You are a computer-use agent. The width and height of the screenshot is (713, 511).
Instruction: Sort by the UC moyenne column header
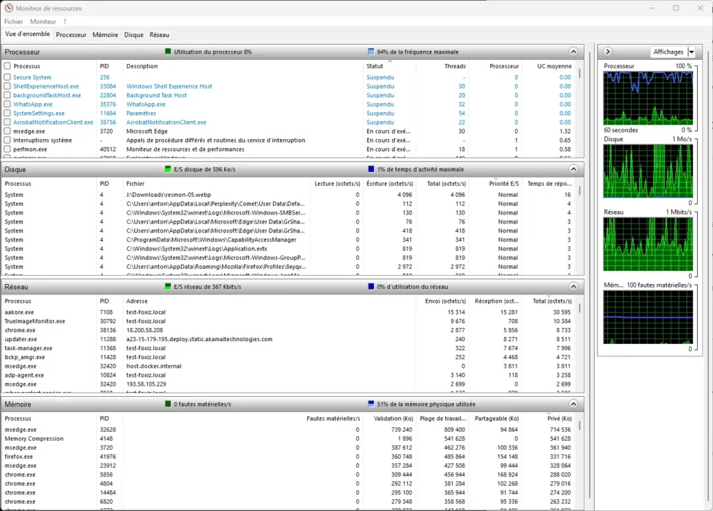pos(554,66)
